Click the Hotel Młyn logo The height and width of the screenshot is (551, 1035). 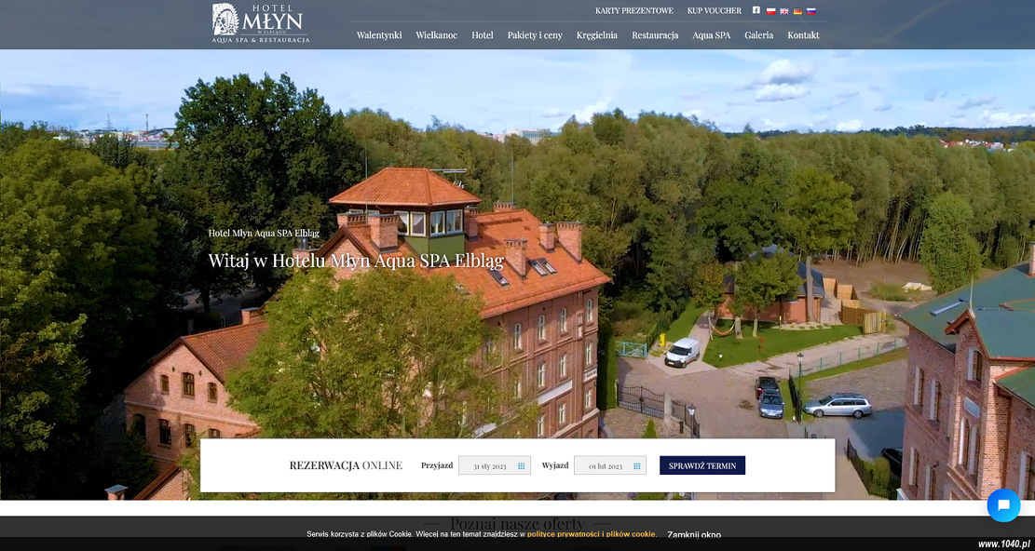point(260,23)
